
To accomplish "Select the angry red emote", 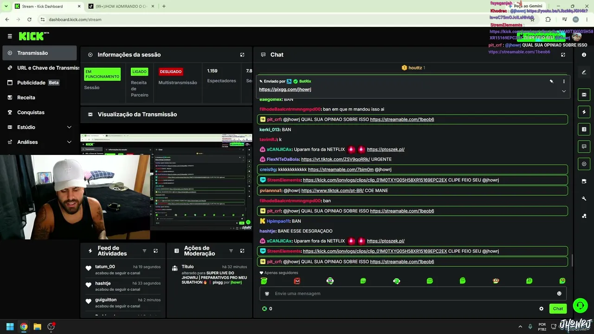I will 297,281.
